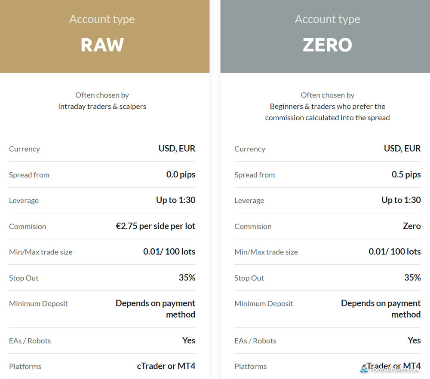Screen dimensions: 430x379
Task: Click ZERO Depends on payment method text
Action: point(381,309)
